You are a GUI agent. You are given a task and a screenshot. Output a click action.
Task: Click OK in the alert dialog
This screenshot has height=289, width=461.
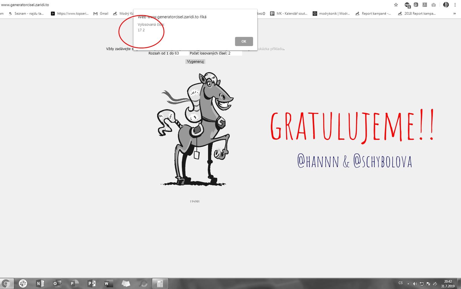click(244, 41)
